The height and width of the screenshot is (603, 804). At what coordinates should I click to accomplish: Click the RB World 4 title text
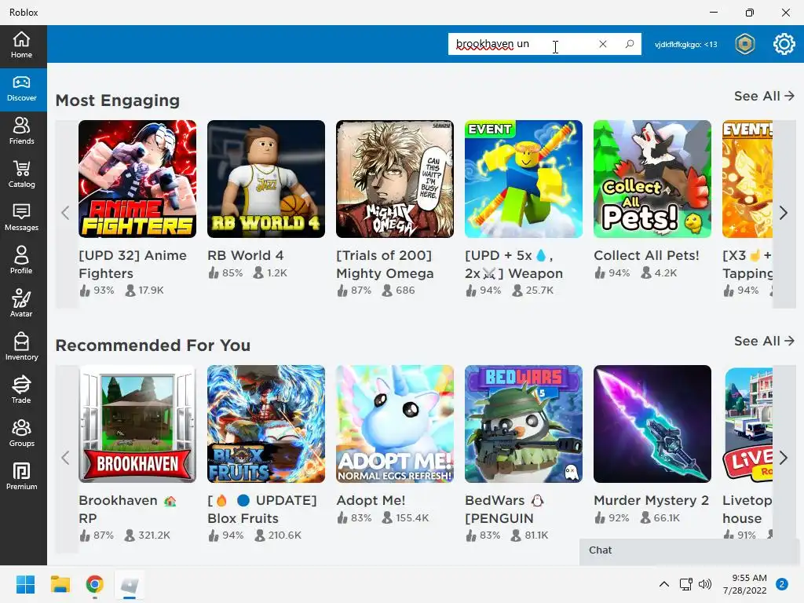(x=245, y=255)
